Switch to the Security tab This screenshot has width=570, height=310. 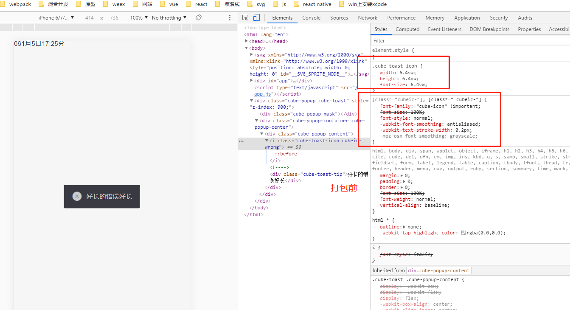499,18
